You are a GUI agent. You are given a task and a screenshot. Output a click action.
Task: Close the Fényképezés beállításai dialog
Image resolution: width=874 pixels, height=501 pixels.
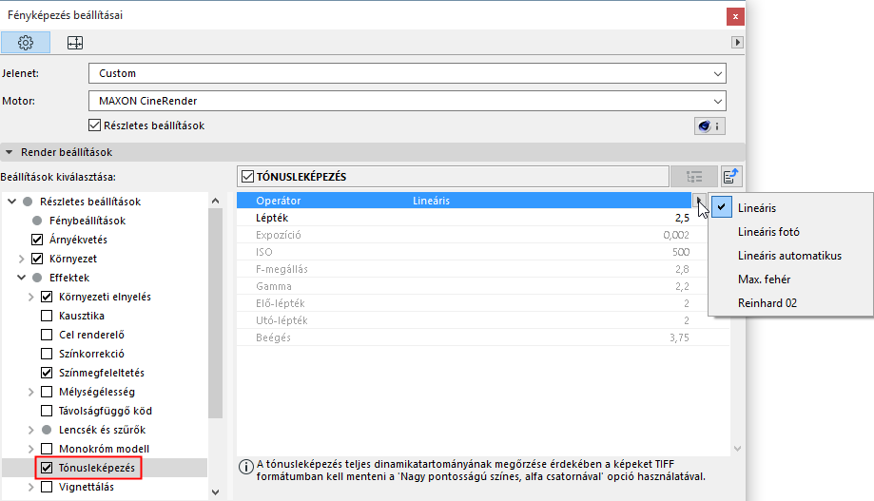pyautogui.click(x=735, y=16)
